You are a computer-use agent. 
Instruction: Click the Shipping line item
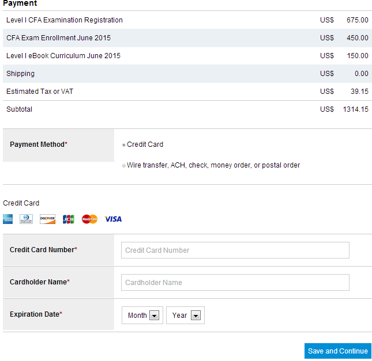pyautogui.click(x=20, y=74)
